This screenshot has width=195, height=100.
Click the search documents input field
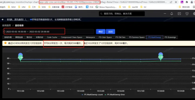[x=122, y=14]
